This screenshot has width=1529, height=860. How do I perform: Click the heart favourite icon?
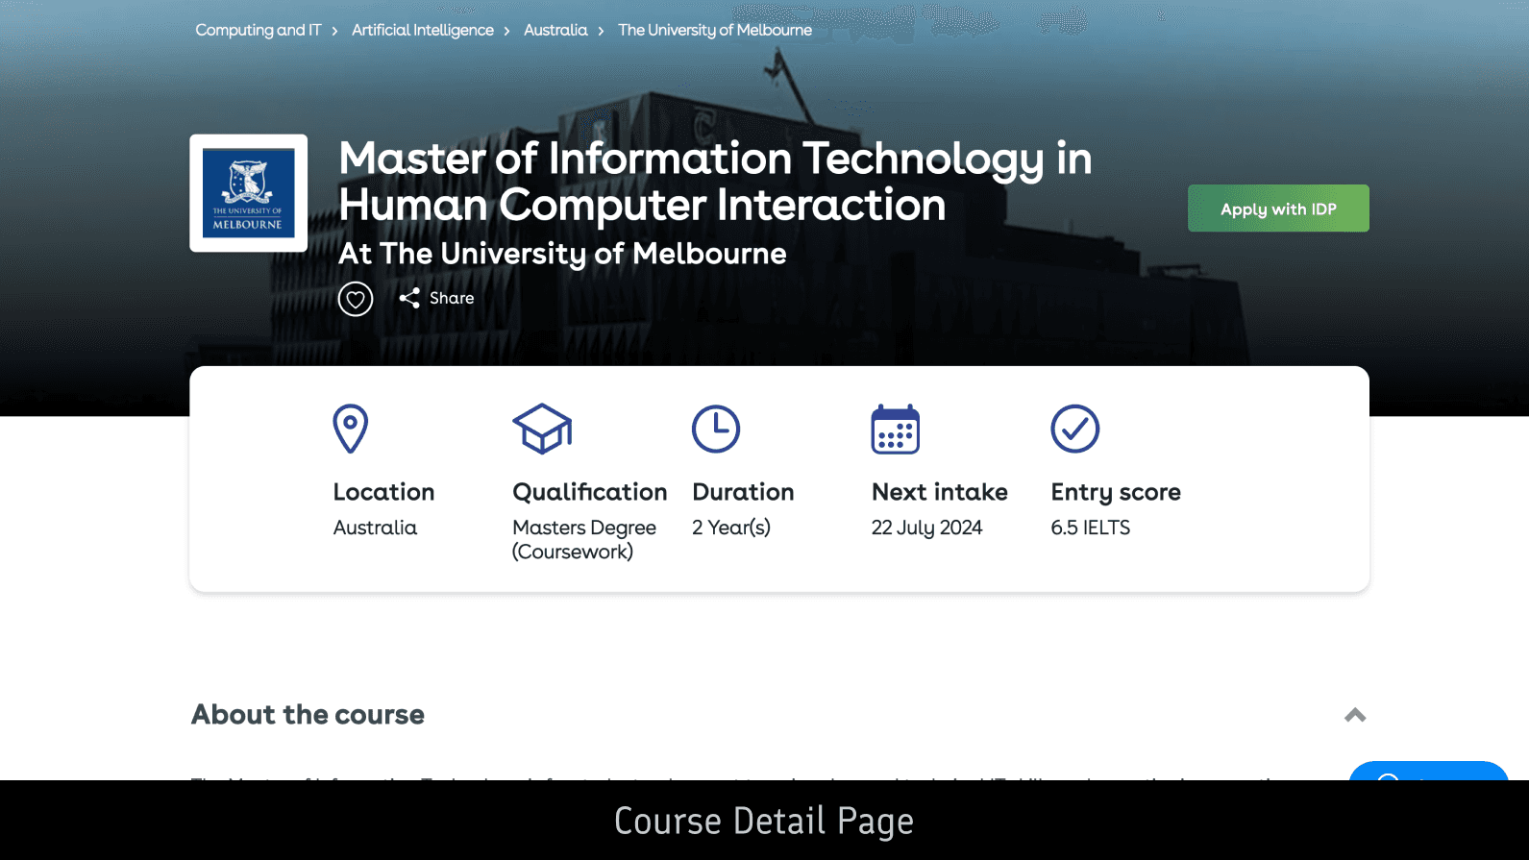(x=356, y=299)
